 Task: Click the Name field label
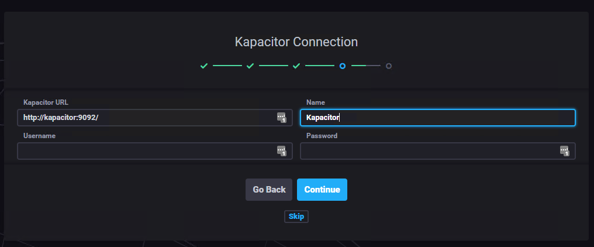pos(316,102)
